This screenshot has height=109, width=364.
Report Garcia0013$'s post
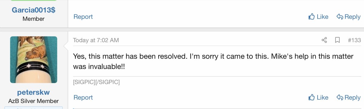[x=83, y=17]
